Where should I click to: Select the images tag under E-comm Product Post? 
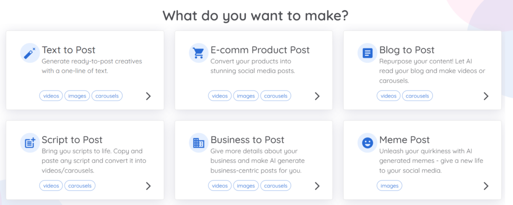coord(246,96)
